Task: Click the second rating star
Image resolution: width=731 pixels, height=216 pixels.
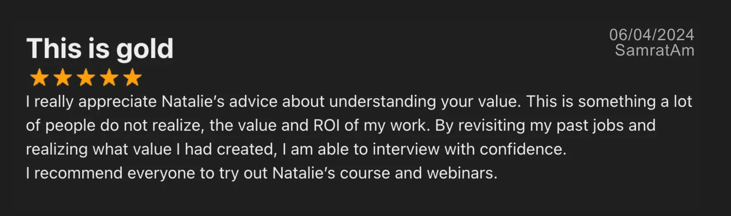Action: (x=62, y=78)
